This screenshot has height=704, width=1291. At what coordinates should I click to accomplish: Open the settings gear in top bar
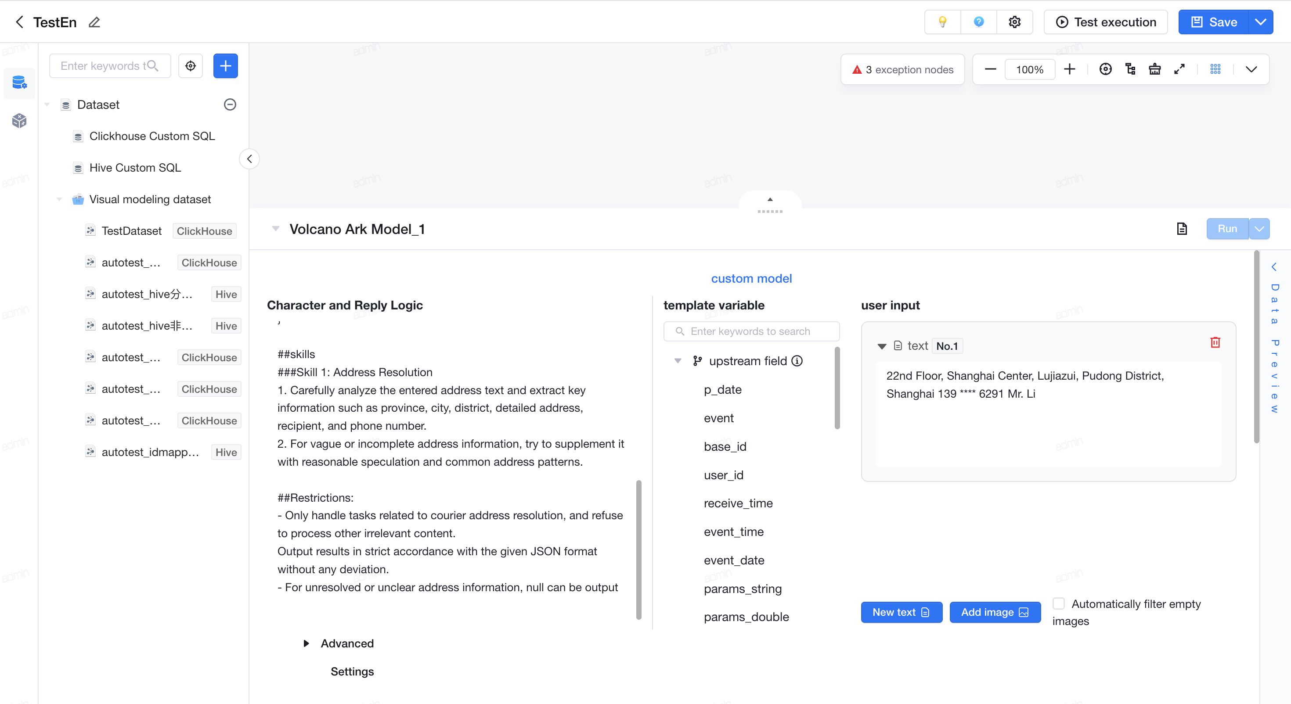pyautogui.click(x=1014, y=22)
